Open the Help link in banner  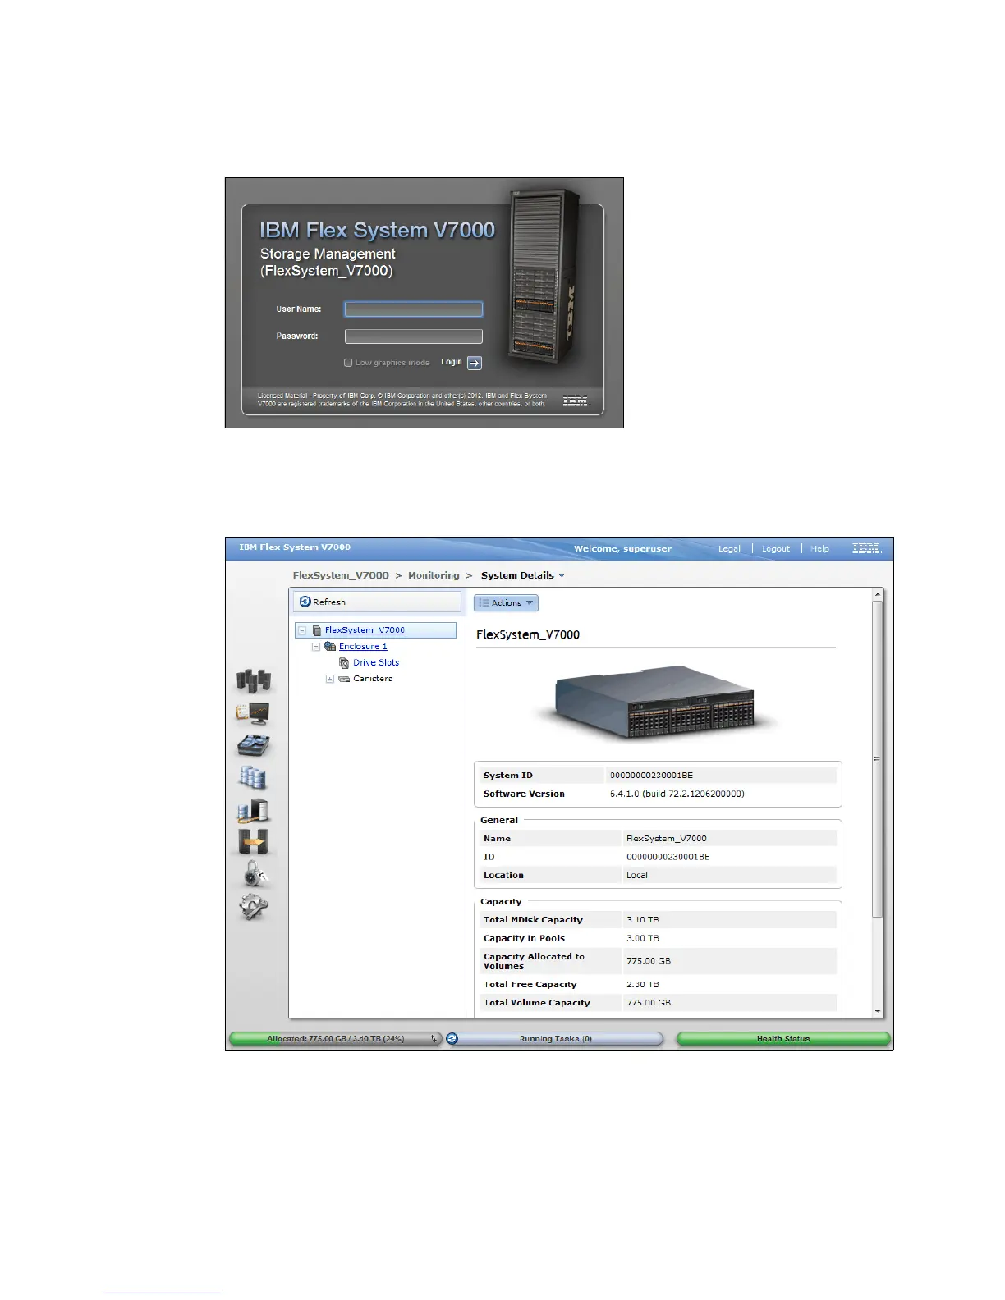tap(820, 548)
